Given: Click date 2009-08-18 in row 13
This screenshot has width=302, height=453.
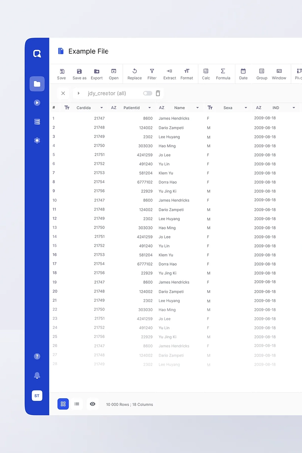Looking at the screenshot, I should tap(265, 228).
